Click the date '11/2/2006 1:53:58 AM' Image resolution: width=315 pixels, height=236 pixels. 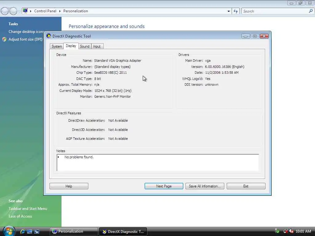[222, 73]
